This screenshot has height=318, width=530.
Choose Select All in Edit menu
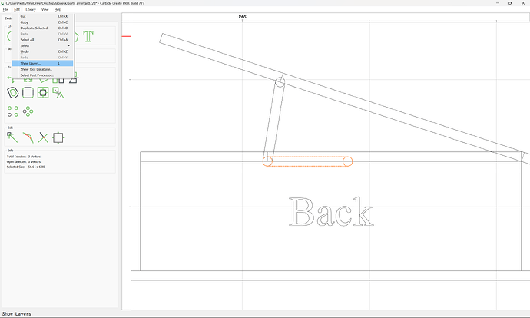coord(42,39)
